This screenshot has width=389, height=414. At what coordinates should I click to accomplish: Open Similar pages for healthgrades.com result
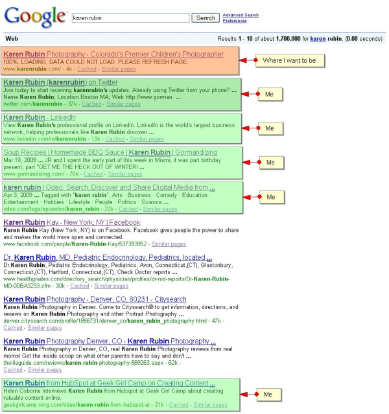[x=112, y=286]
